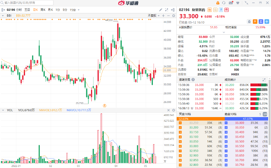Open help icon beside 逐笔交易
Screen dimensions: 271x168
[193, 80]
